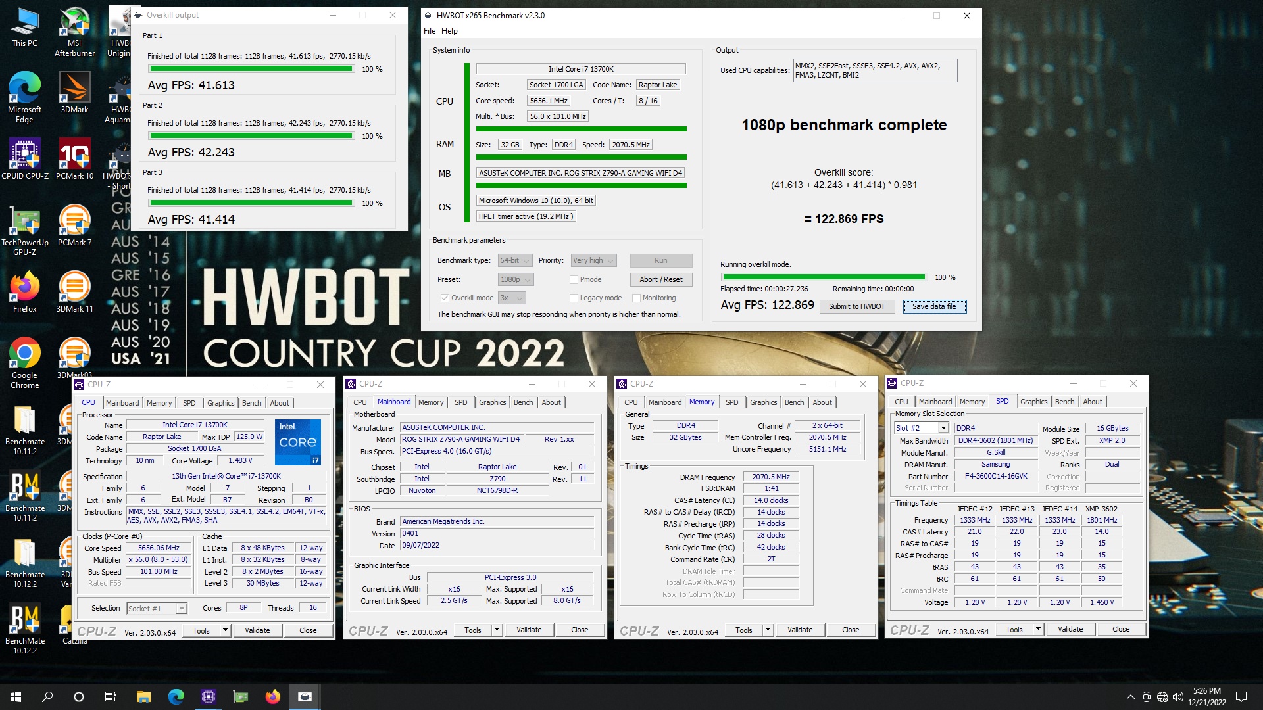Toggle Pmode checkbox
The width and height of the screenshot is (1263, 710).
[574, 279]
